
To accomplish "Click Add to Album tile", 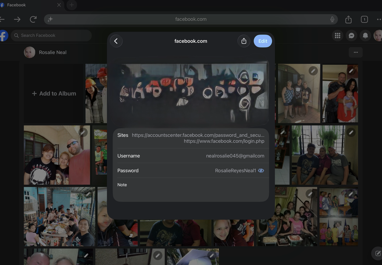I will (x=54, y=94).
